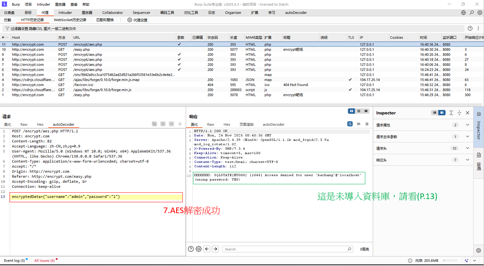Sort by 状态码 column header
This screenshot has height=266, width=484.
pos(217,37)
